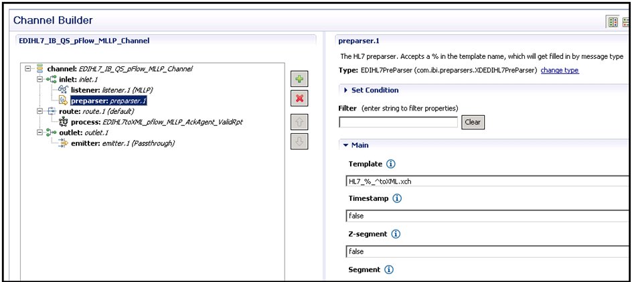Click the info icon next to Template
This screenshot has height=282, width=632.
click(x=391, y=164)
